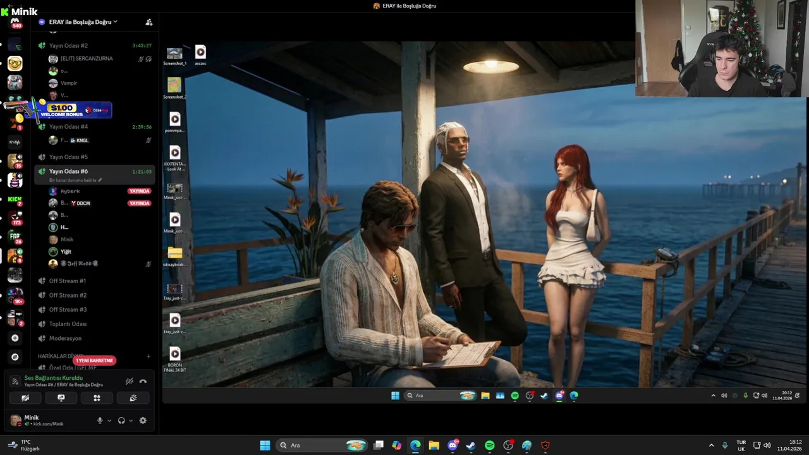
Task: Open the server with the 540 badge
Action: point(15,23)
